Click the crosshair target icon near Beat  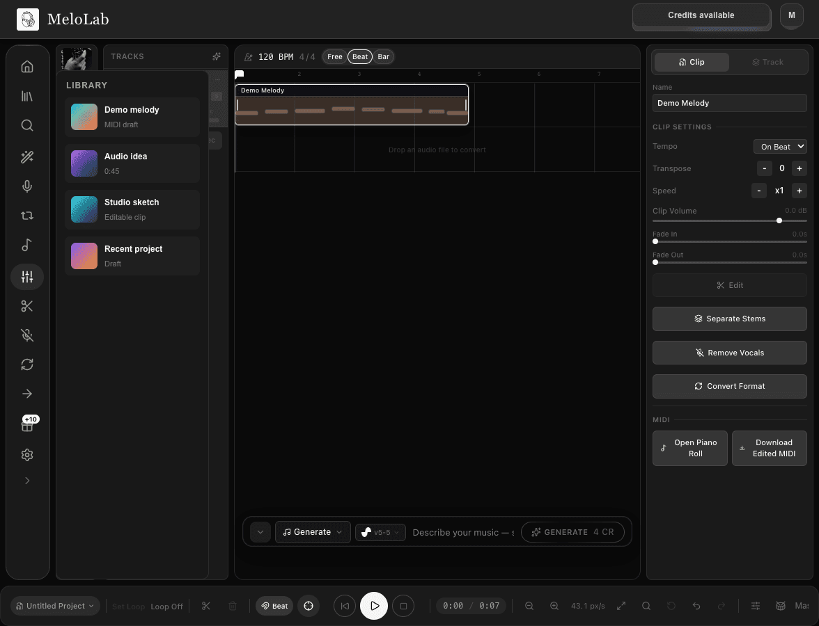click(309, 606)
